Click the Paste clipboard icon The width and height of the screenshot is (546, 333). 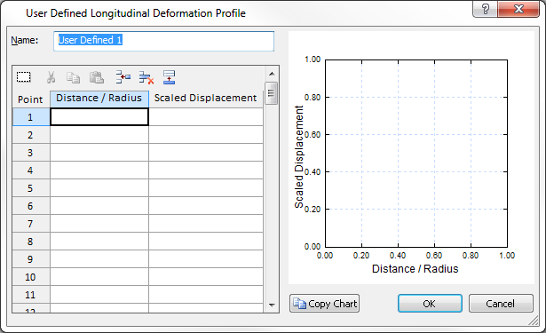point(97,77)
